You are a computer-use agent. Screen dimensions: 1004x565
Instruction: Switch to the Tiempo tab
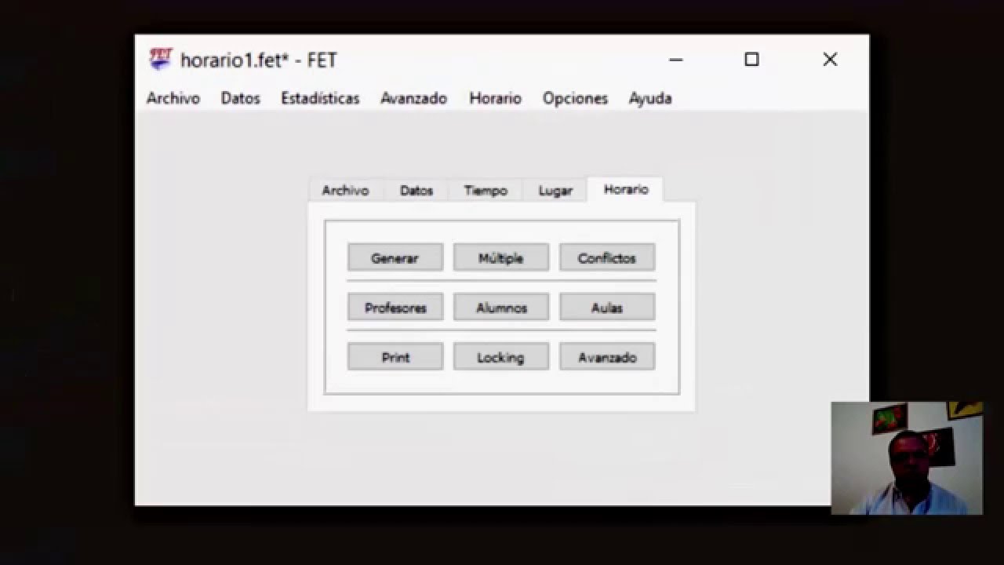486,191
